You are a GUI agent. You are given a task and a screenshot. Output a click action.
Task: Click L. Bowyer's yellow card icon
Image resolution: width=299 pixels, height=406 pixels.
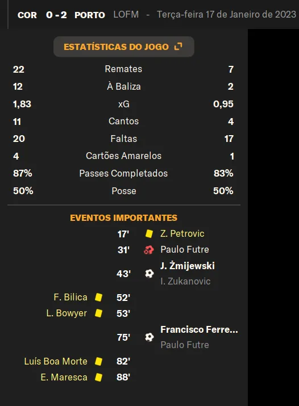pyautogui.click(x=98, y=313)
